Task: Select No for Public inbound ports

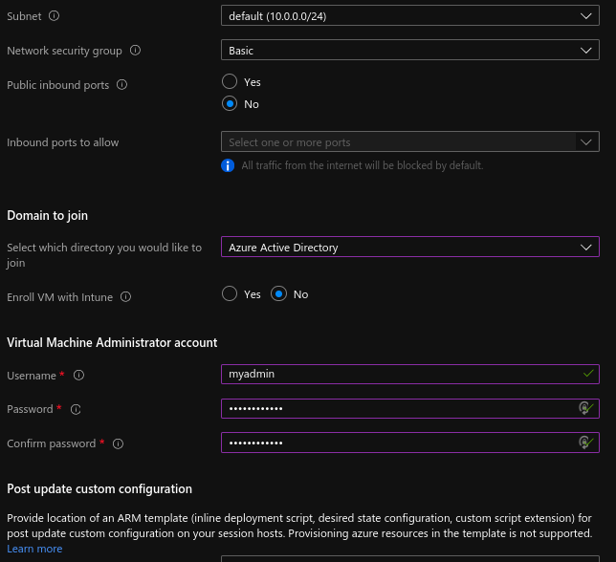Action: click(230, 104)
